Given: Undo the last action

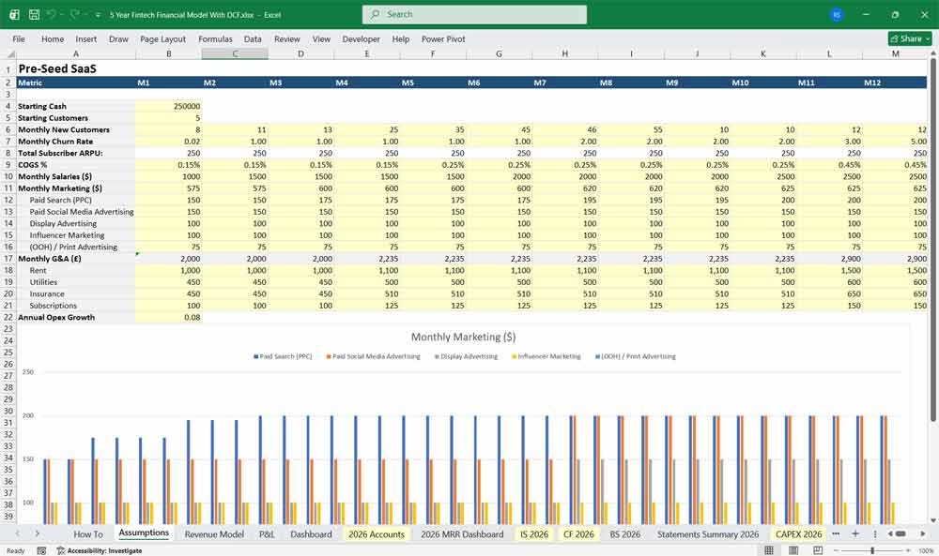Looking at the screenshot, I should point(52,14).
